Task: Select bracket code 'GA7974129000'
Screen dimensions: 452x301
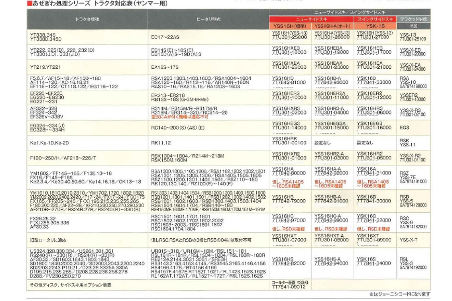Action: [413, 205]
